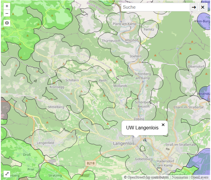Close the UW Langenlois popup

[x=163, y=125]
